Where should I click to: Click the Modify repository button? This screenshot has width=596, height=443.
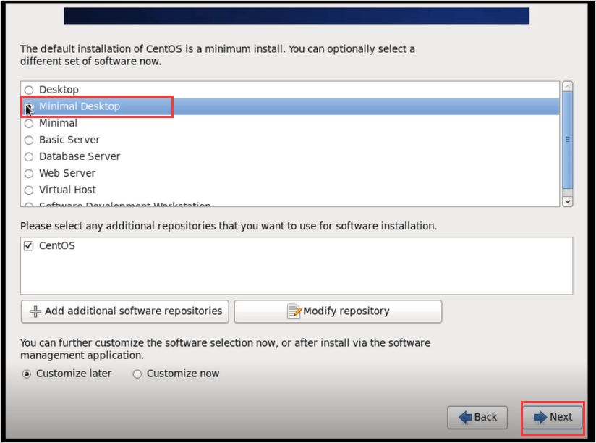click(338, 311)
